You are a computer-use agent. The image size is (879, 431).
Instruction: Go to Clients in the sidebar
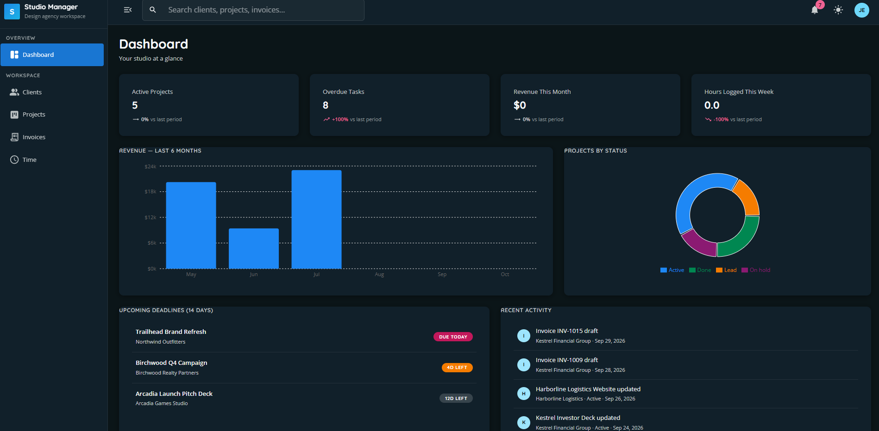point(52,92)
